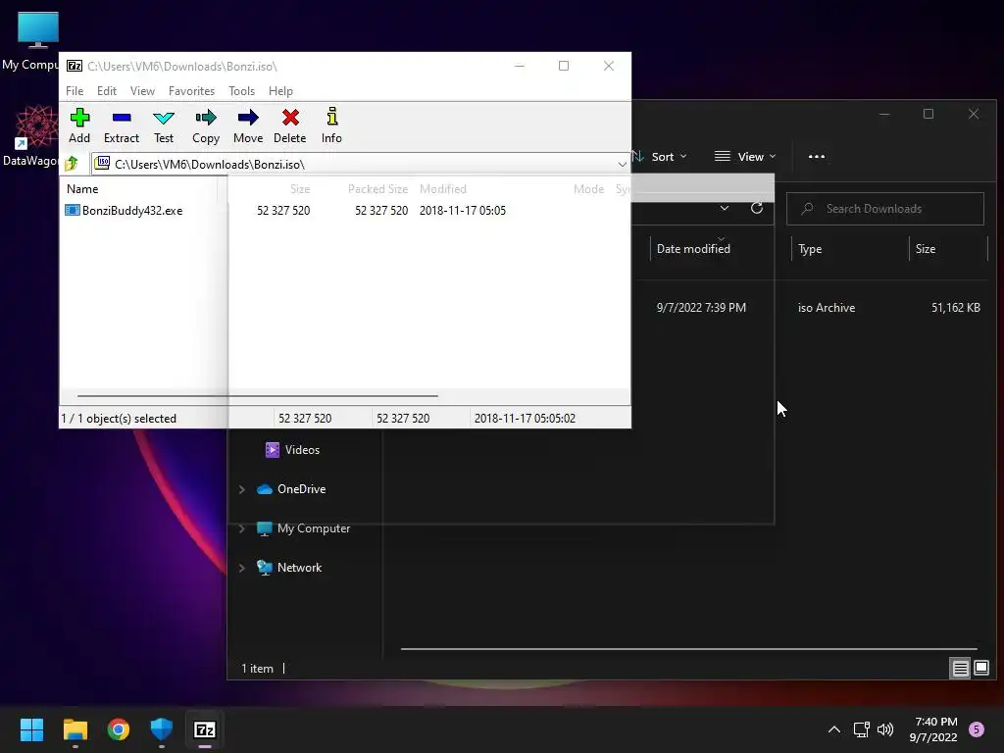The height and width of the screenshot is (753, 1004).
Task: Click the Search Downloads field
Action: point(885,209)
